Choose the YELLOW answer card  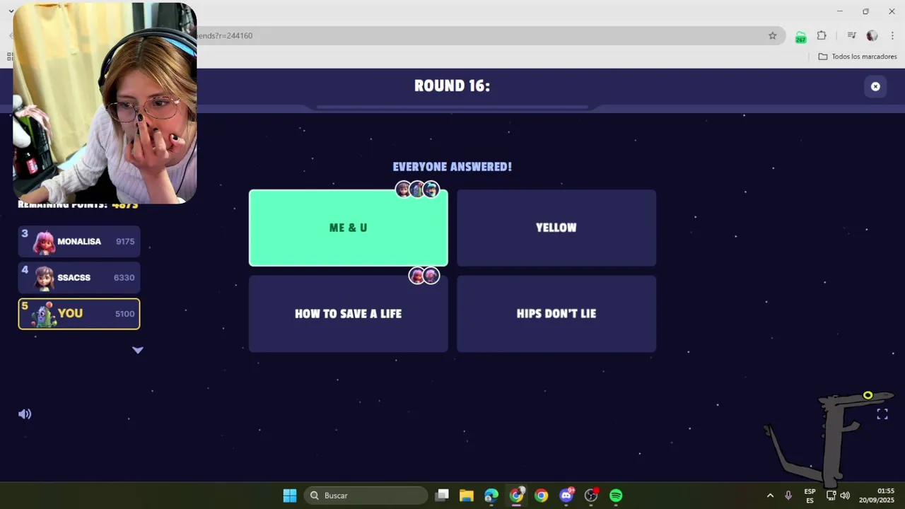click(556, 228)
